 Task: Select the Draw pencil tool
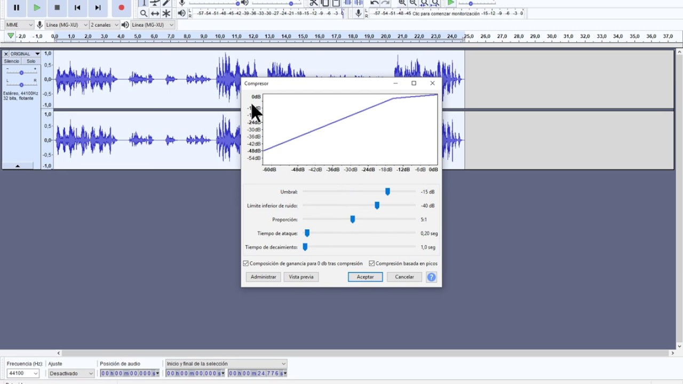(166, 3)
